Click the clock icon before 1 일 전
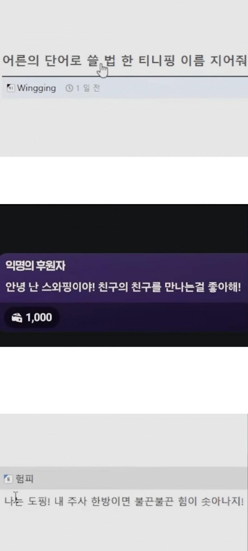 pyautogui.click(x=69, y=88)
